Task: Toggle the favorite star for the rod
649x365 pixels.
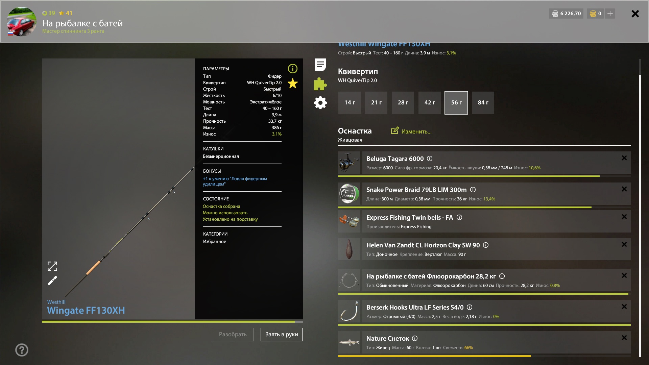Action: [293, 83]
